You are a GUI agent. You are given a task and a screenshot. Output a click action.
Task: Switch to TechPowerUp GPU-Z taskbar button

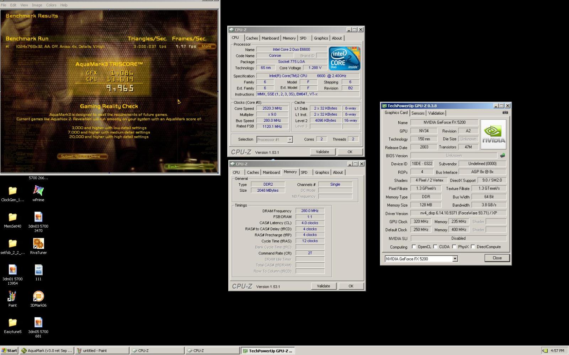267,351
